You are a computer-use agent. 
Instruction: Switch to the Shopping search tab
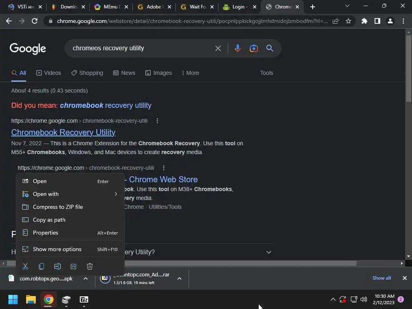(x=87, y=73)
